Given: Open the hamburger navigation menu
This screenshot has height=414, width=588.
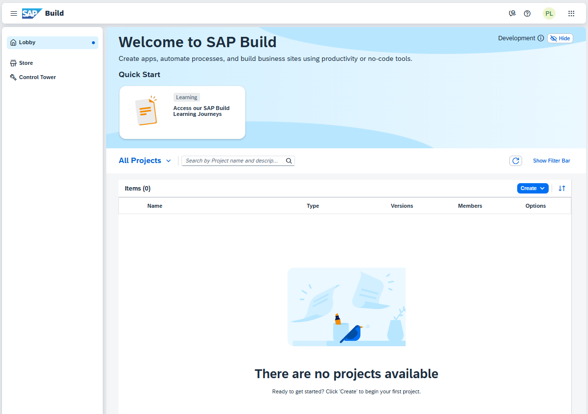Looking at the screenshot, I should coord(13,13).
